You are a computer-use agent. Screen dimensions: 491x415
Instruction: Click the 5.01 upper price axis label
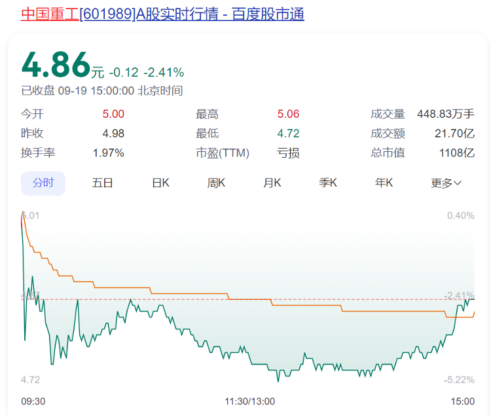click(x=30, y=215)
